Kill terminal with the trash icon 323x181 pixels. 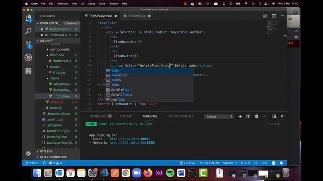point(257,116)
